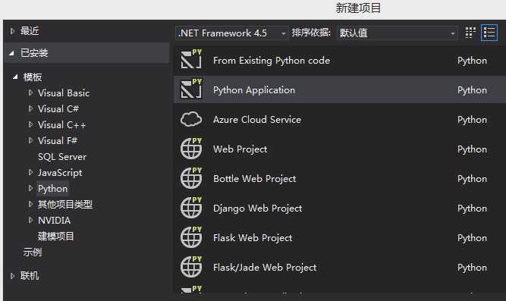Select the Python template category
Image resolution: width=506 pixels, height=301 pixels.
click(x=52, y=188)
